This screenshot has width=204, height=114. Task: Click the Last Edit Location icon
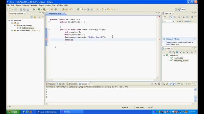pyautogui.click(x=108, y=9)
